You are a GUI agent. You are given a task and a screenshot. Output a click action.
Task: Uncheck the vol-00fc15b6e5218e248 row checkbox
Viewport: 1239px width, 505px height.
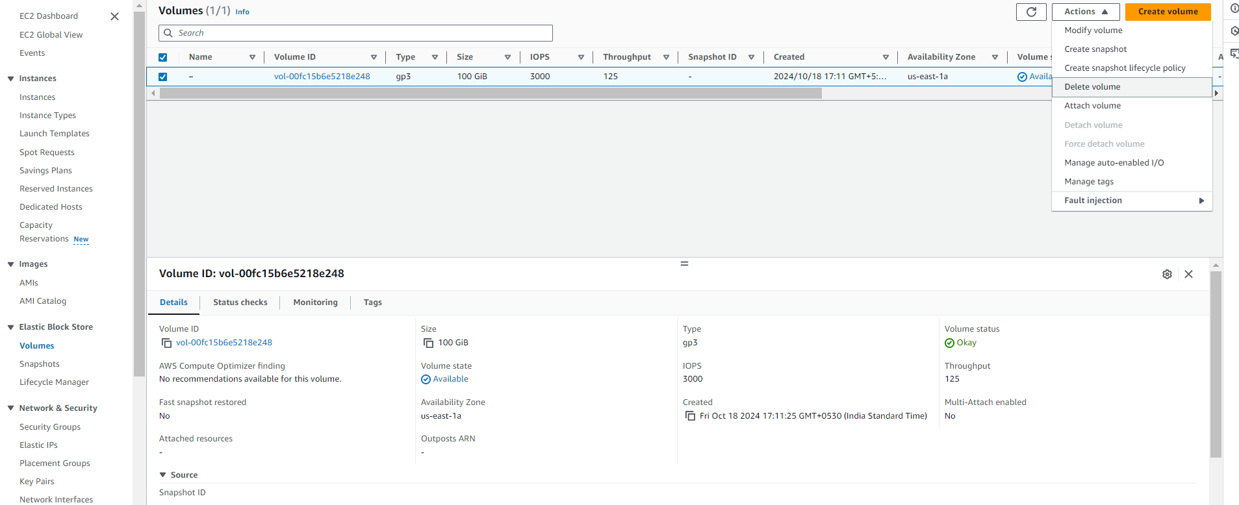[x=163, y=77]
